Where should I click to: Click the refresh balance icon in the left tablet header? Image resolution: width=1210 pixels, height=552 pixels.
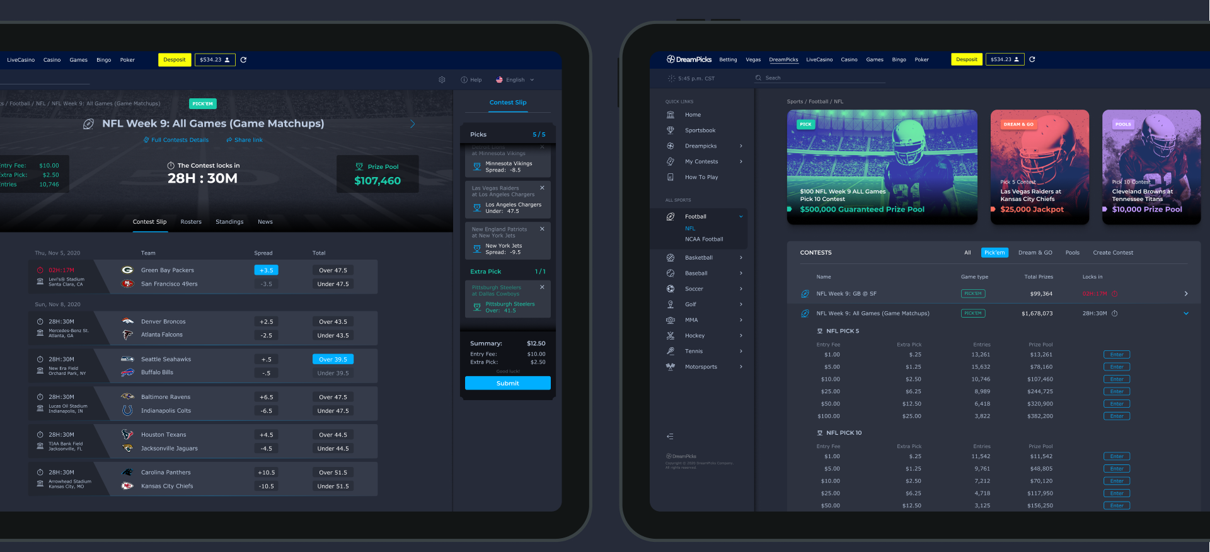243,60
